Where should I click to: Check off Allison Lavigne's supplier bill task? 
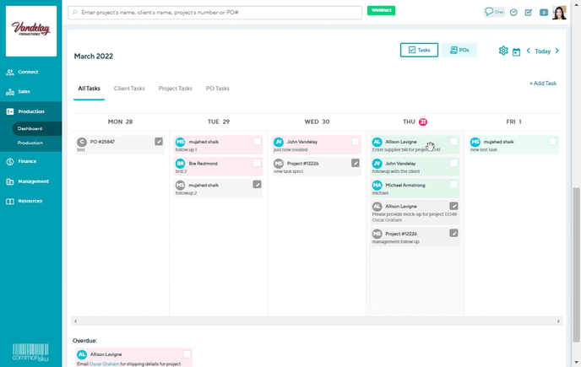(453, 142)
